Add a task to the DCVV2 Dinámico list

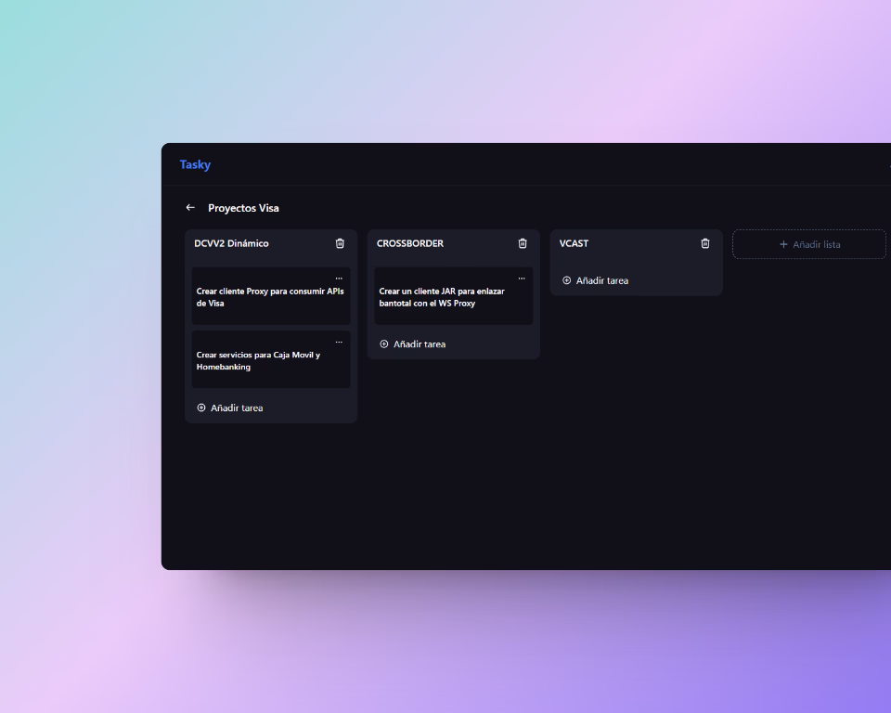230,408
